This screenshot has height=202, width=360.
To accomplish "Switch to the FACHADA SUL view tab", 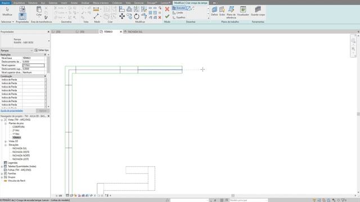I will click(x=135, y=32).
